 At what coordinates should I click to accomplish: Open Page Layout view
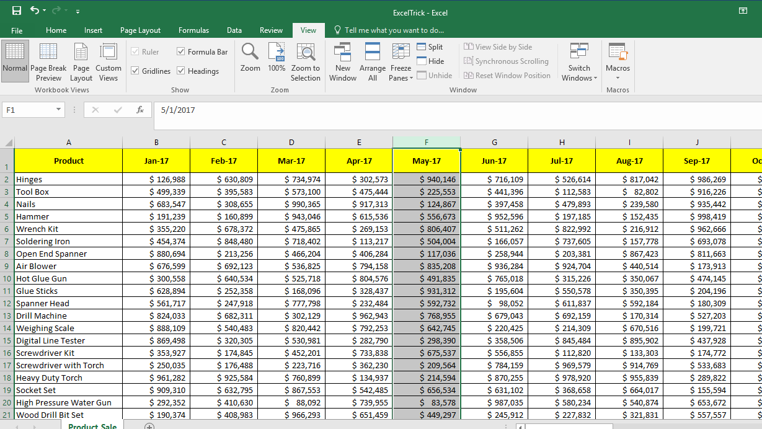coord(81,61)
